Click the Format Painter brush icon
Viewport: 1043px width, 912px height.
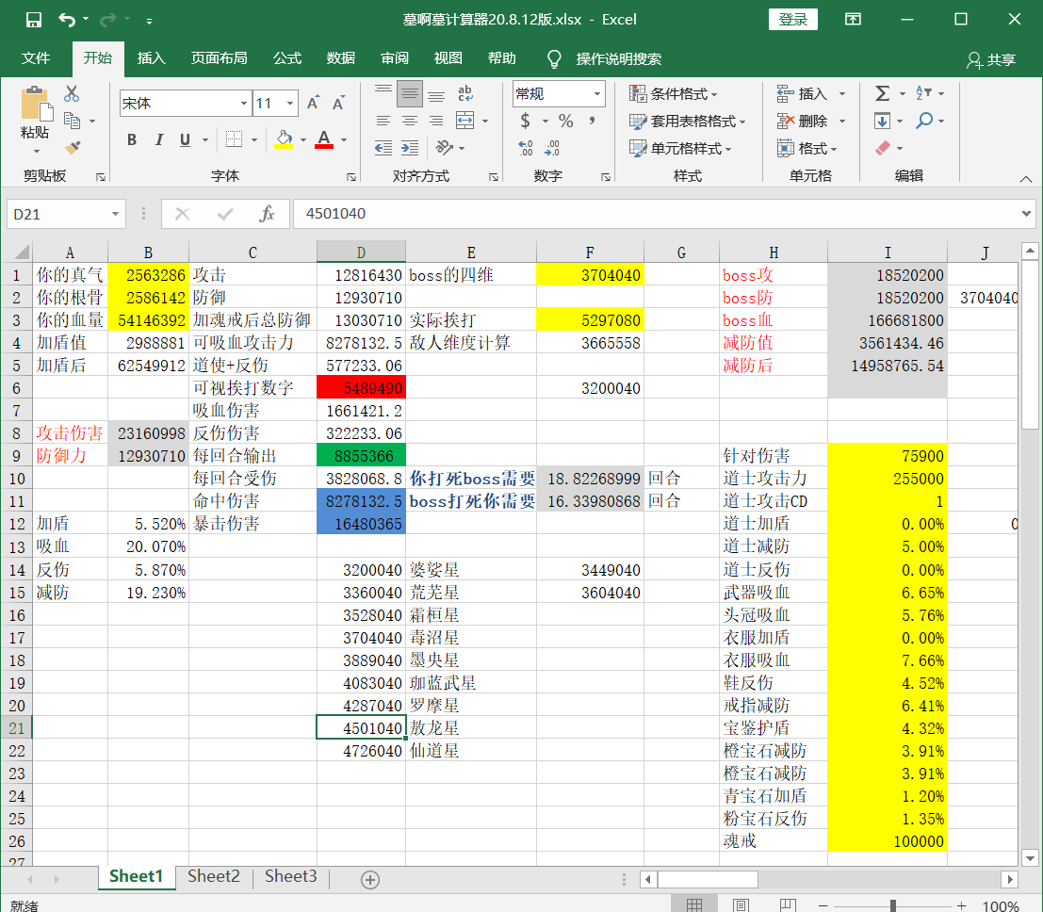[73, 147]
